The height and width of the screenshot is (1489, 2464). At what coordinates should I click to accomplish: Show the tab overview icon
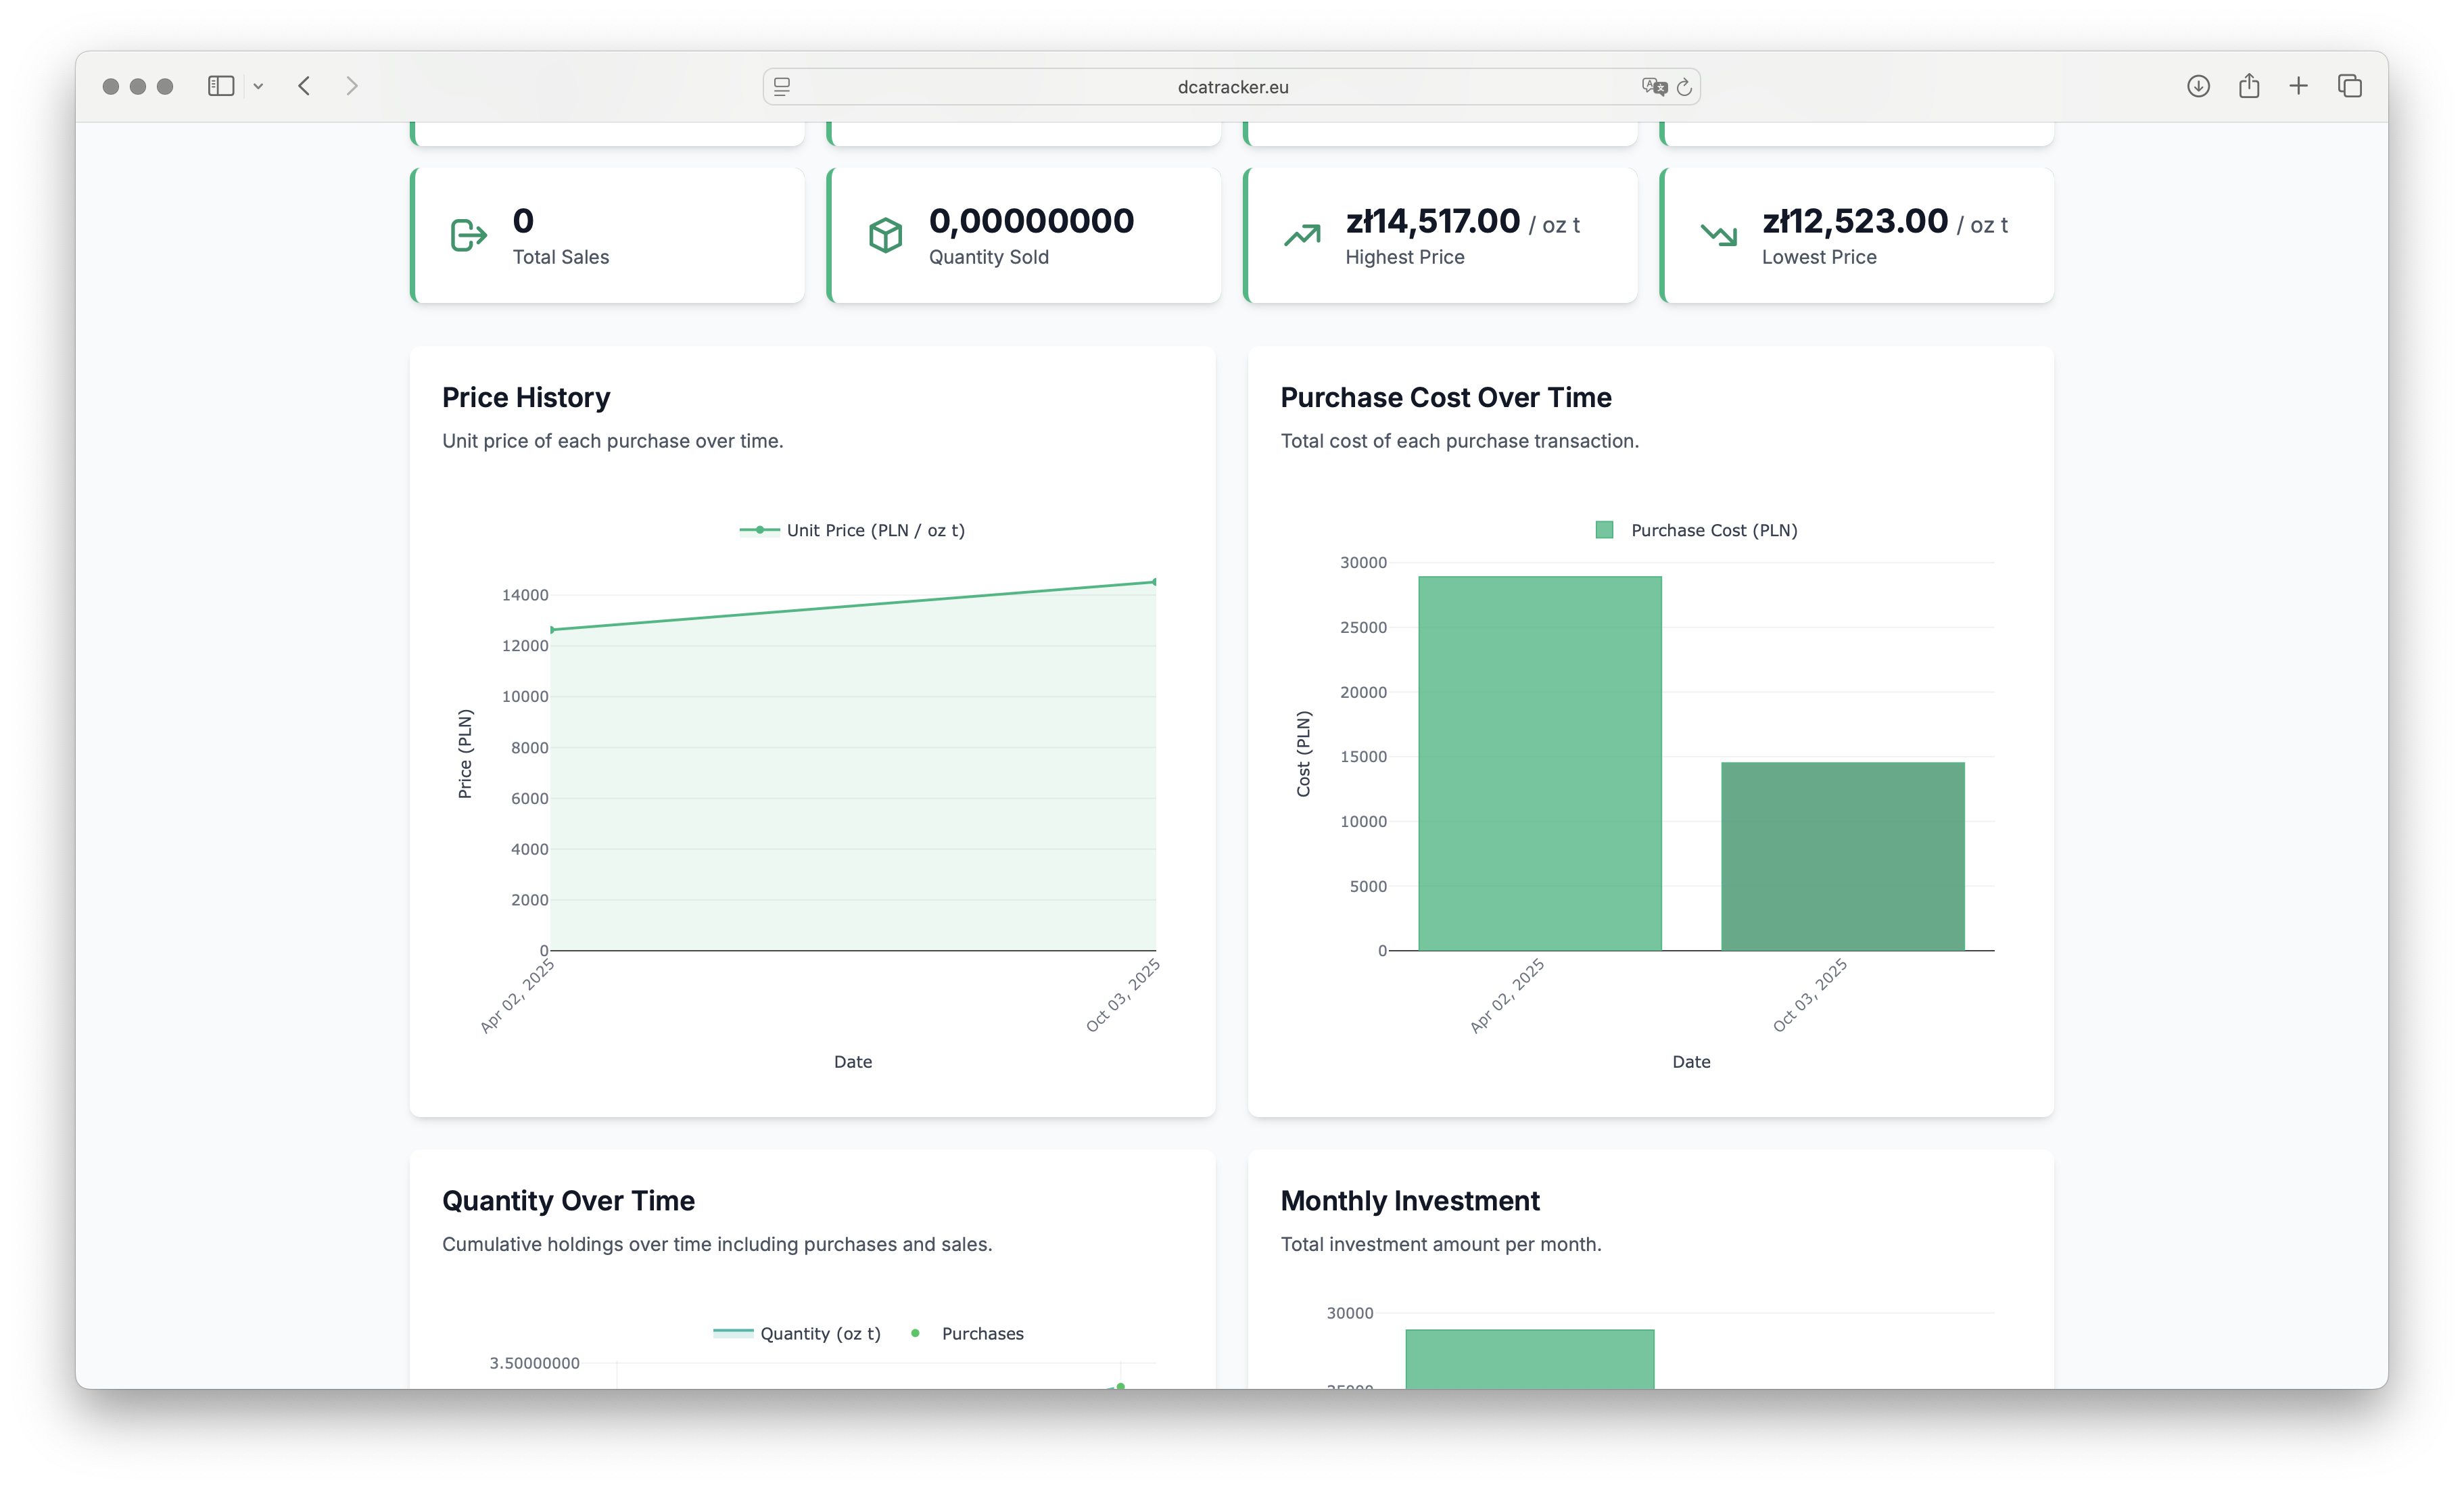coord(2350,86)
